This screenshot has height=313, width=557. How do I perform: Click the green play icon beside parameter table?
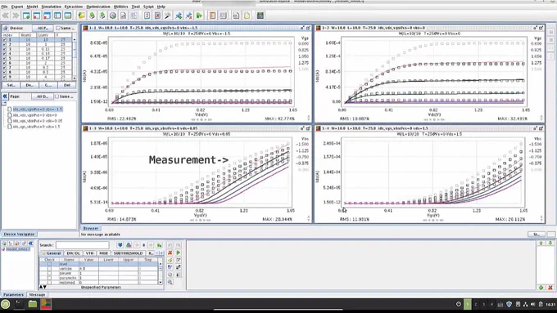[x=179, y=253]
